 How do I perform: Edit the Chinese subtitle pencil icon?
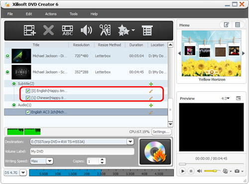click(151, 98)
